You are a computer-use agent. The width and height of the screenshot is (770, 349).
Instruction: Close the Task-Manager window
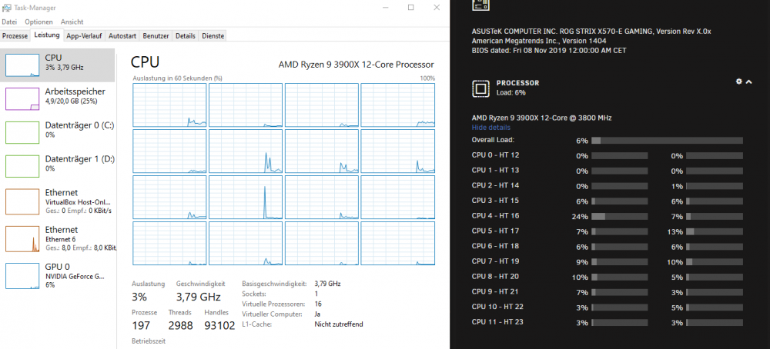(x=437, y=8)
